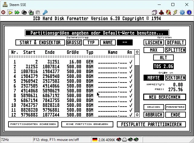Click the ENDE button
This screenshot has width=194, height=143.
click(176, 115)
